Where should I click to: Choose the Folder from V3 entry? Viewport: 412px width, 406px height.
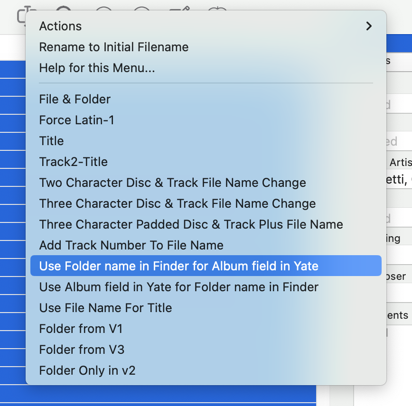pyautogui.click(x=82, y=350)
